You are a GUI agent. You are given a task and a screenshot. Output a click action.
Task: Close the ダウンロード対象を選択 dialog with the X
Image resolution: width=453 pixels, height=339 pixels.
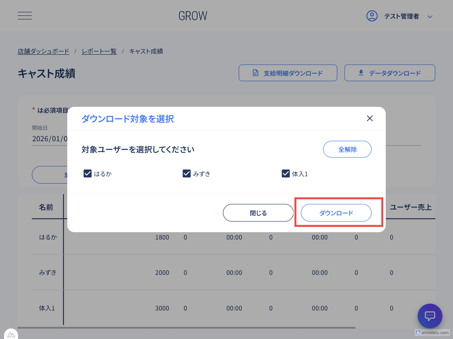[x=370, y=118]
